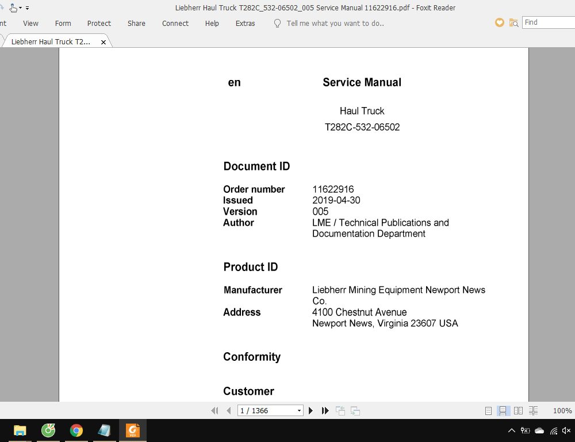
Task: Enable Facing page layout
Action: (x=518, y=410)
